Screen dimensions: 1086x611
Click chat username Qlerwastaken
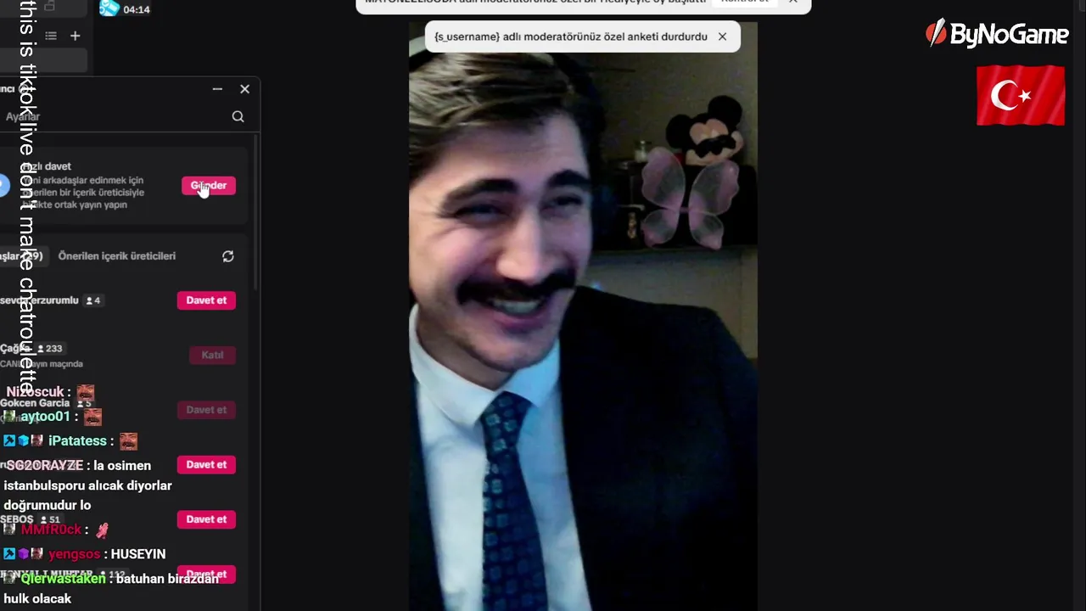coord(64,579)
